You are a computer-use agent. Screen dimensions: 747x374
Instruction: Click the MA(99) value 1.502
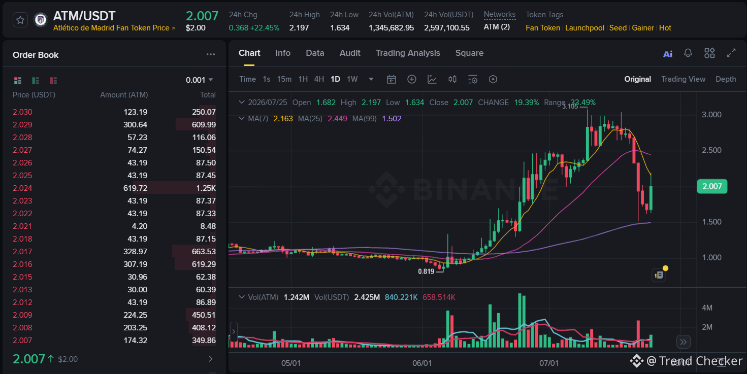click(x=392, y=118)
